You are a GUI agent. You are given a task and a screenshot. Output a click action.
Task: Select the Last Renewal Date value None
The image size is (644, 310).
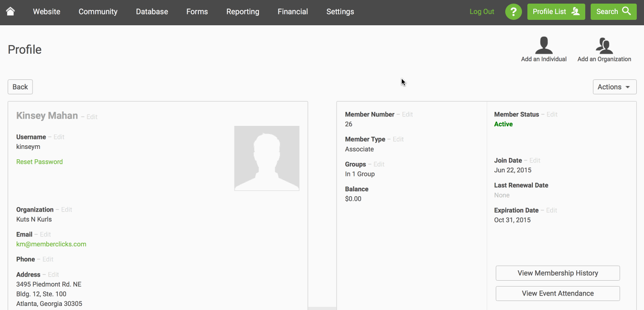point(502,195)
